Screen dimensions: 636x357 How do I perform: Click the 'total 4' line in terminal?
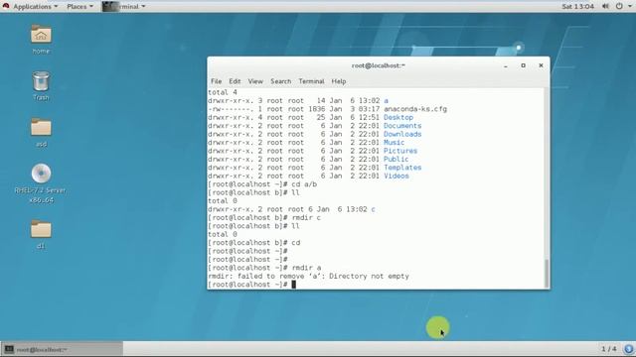coord(223,92)
